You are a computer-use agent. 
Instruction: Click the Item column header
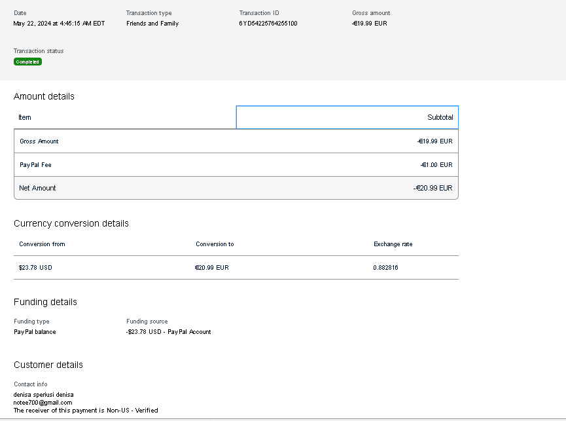(25, 118)
